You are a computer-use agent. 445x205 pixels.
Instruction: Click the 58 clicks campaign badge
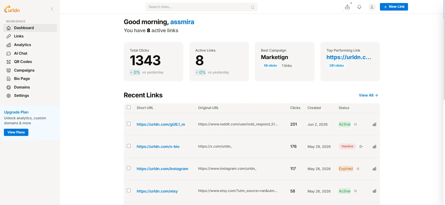pos(270,65)
